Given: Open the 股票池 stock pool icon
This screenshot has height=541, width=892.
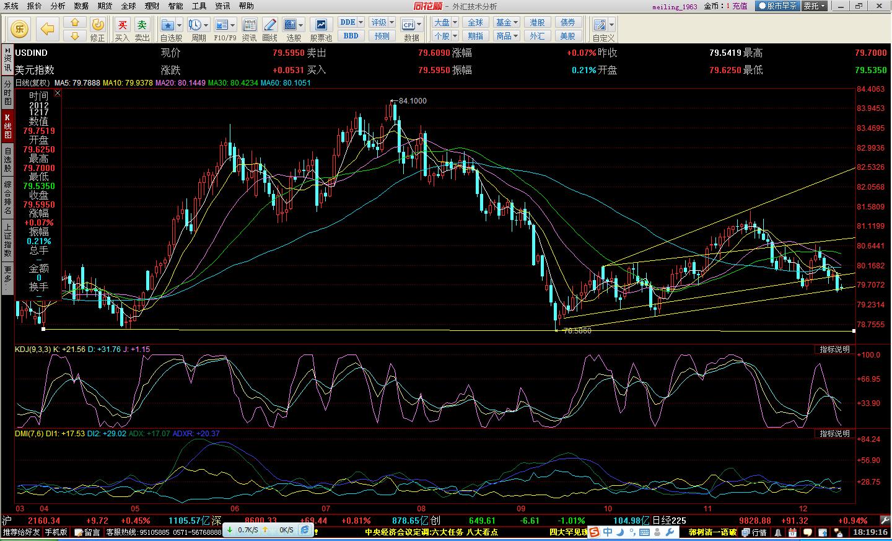Looking at the screenshot, I should [321, 25].
